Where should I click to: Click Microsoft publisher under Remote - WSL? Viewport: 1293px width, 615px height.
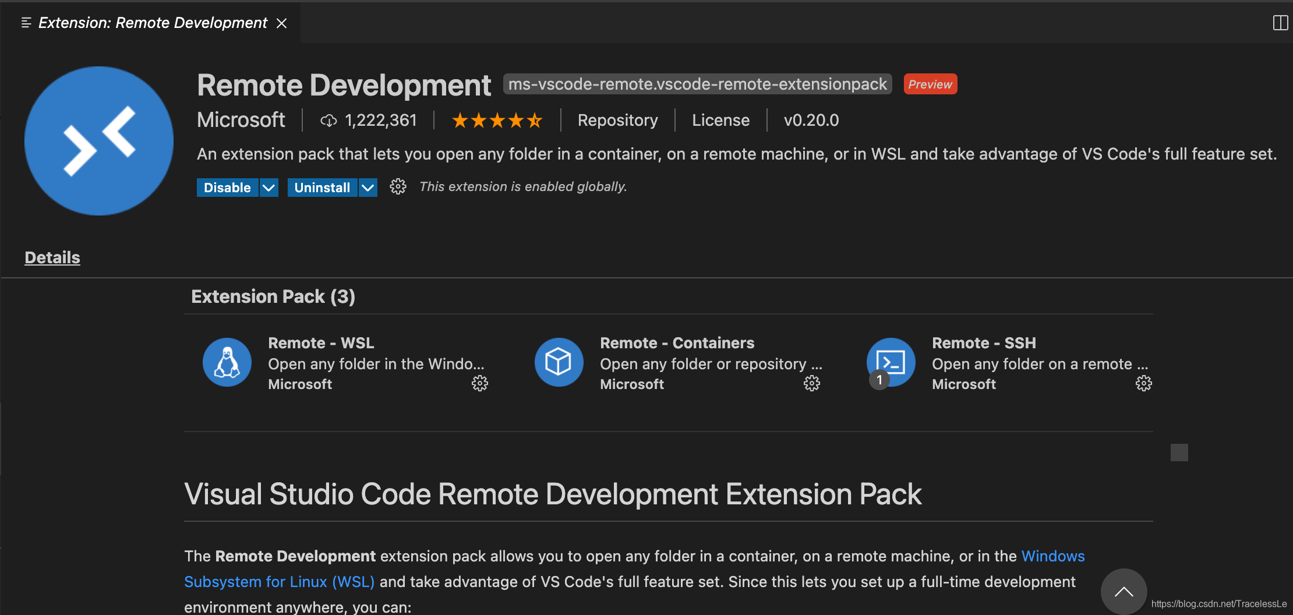(300, 384)
